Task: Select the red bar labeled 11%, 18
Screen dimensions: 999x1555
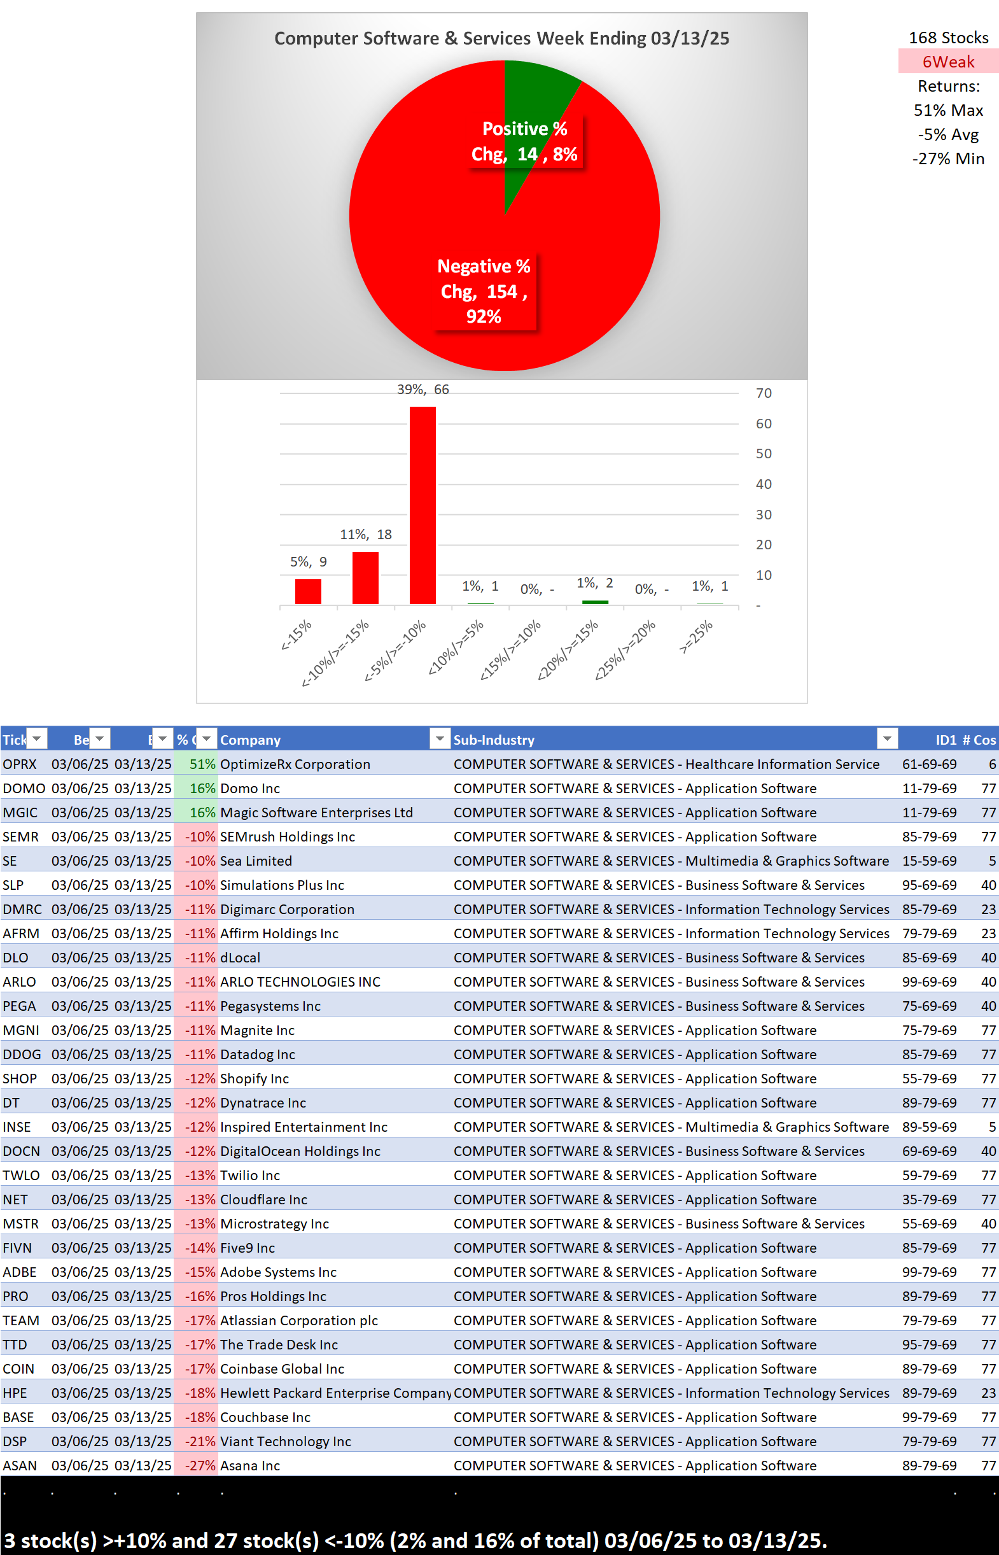Action: pyautogui.click(x=365, y=578)
